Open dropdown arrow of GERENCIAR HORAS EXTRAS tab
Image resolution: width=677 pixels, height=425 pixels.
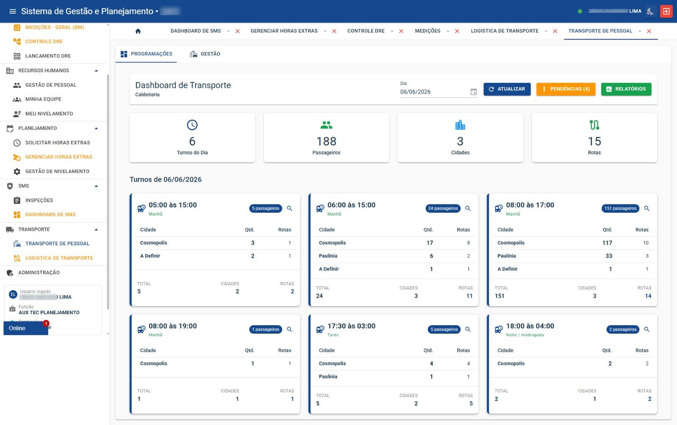point(325,31)
